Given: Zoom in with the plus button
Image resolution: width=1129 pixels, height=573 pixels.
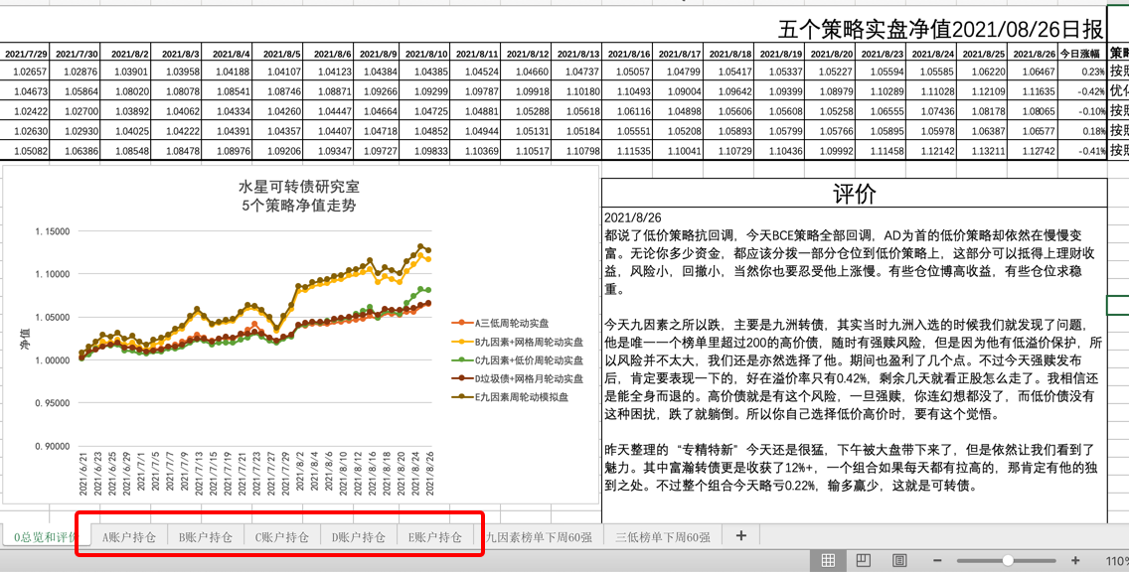Looking at the screenshot, I should click(1075, 560).
